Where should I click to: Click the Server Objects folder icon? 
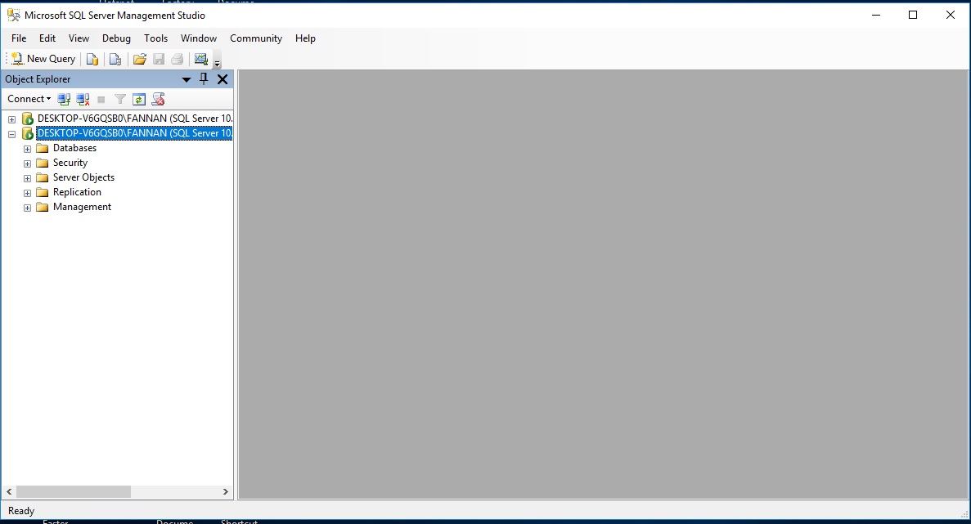tap(42, 178)
